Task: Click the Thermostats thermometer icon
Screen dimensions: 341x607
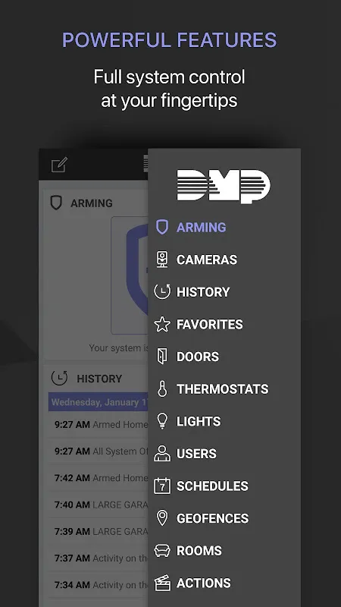Action: tap(162, 388)
